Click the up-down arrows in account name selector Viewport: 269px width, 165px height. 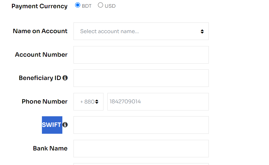pos(202,31)
